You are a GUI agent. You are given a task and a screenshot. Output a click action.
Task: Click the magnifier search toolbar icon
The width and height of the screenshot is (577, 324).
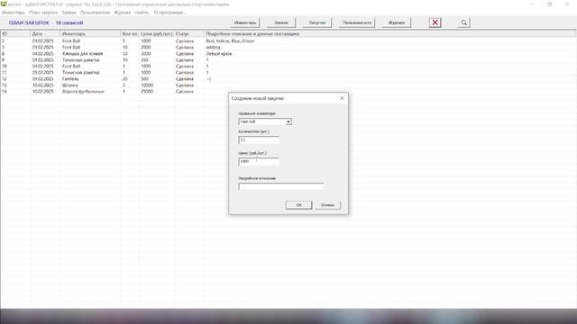coord(464,22)
